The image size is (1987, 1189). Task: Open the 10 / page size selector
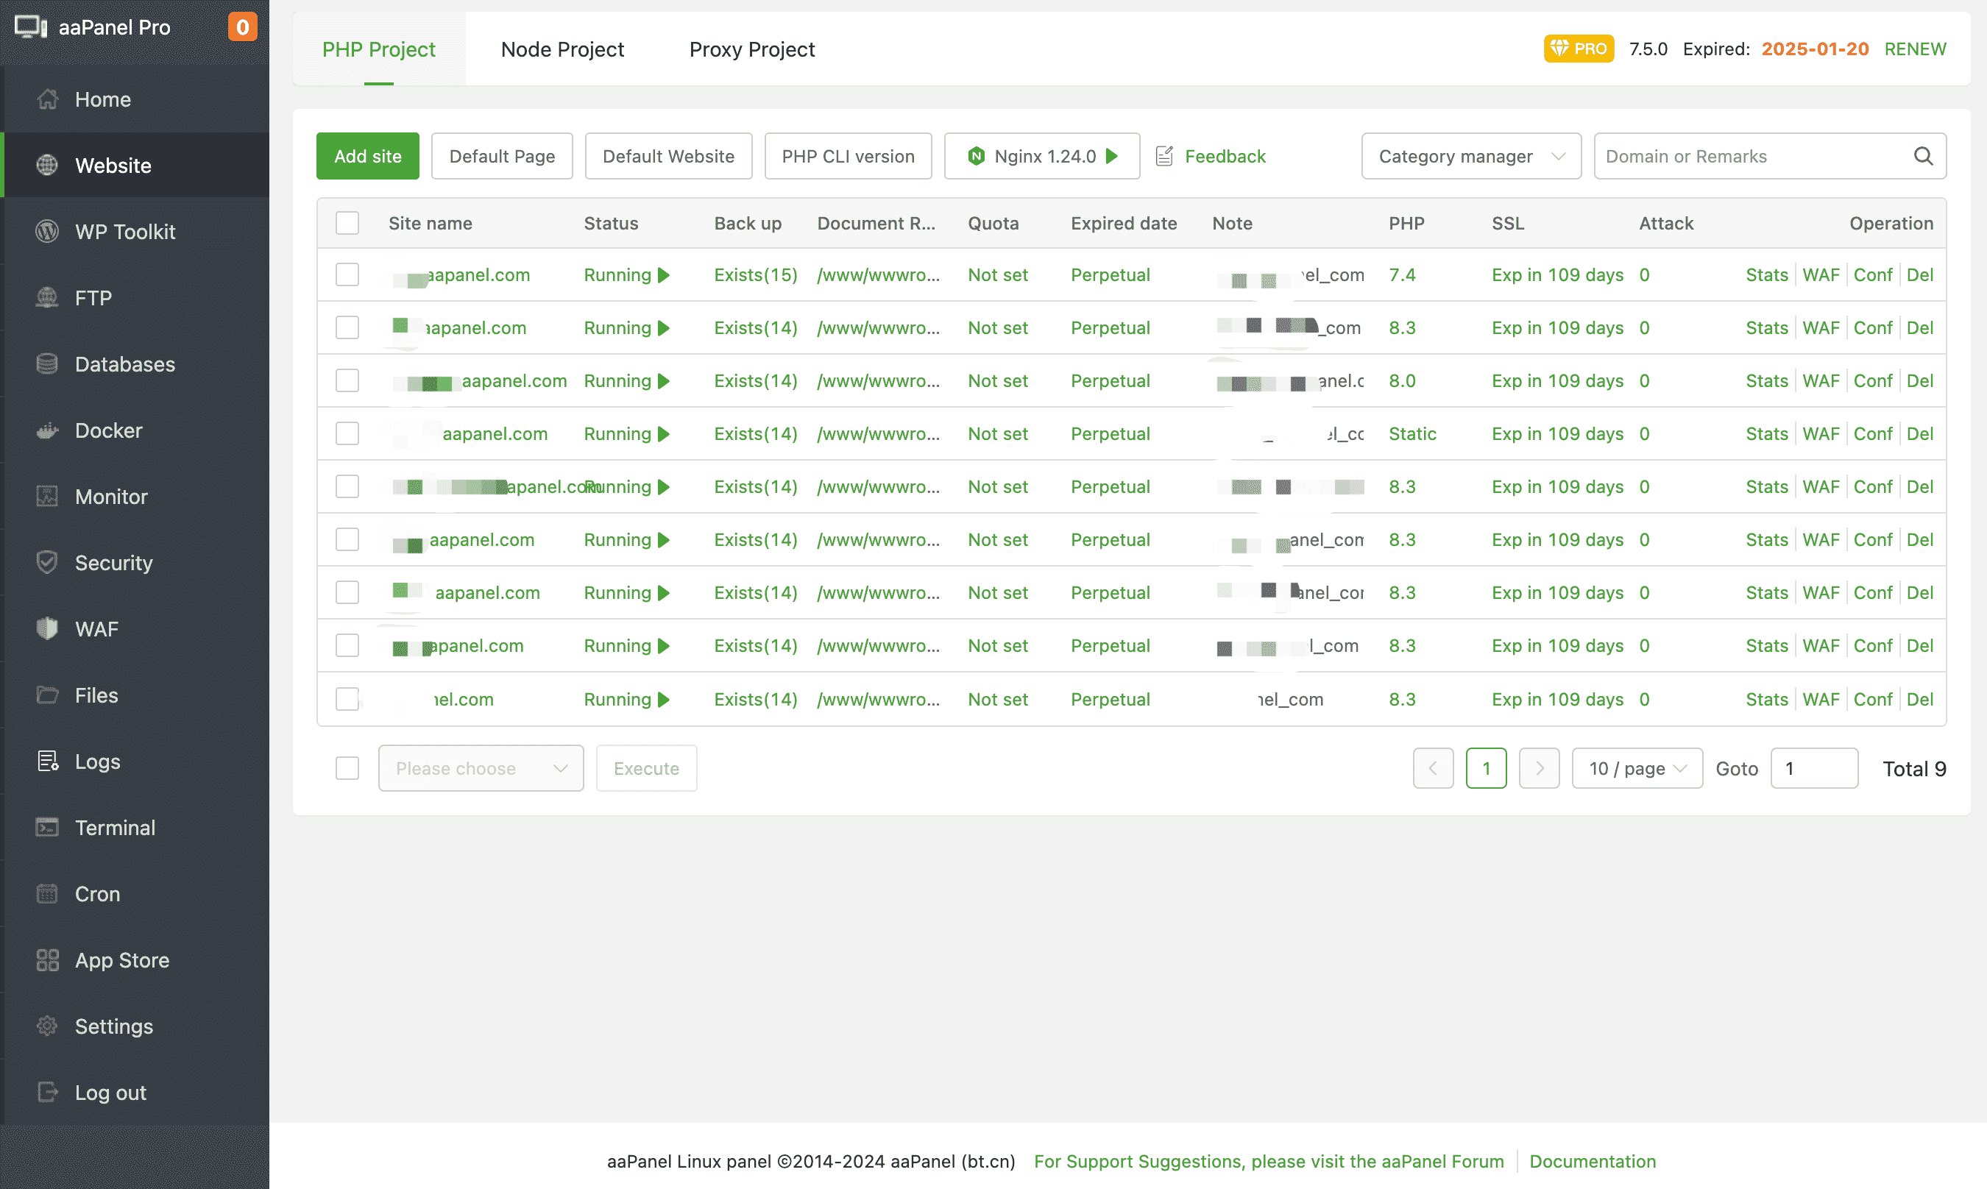[1636, 768]
